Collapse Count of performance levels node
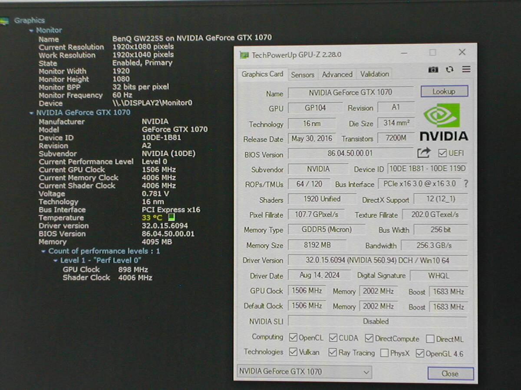 [43, 251]
